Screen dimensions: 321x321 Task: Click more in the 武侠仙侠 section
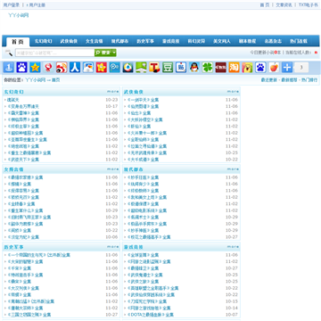tap(233, 92)
